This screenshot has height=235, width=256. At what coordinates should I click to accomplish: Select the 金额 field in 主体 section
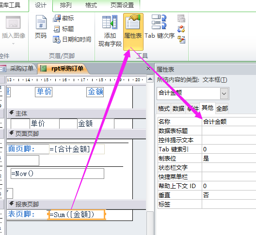tap(96, 124)
